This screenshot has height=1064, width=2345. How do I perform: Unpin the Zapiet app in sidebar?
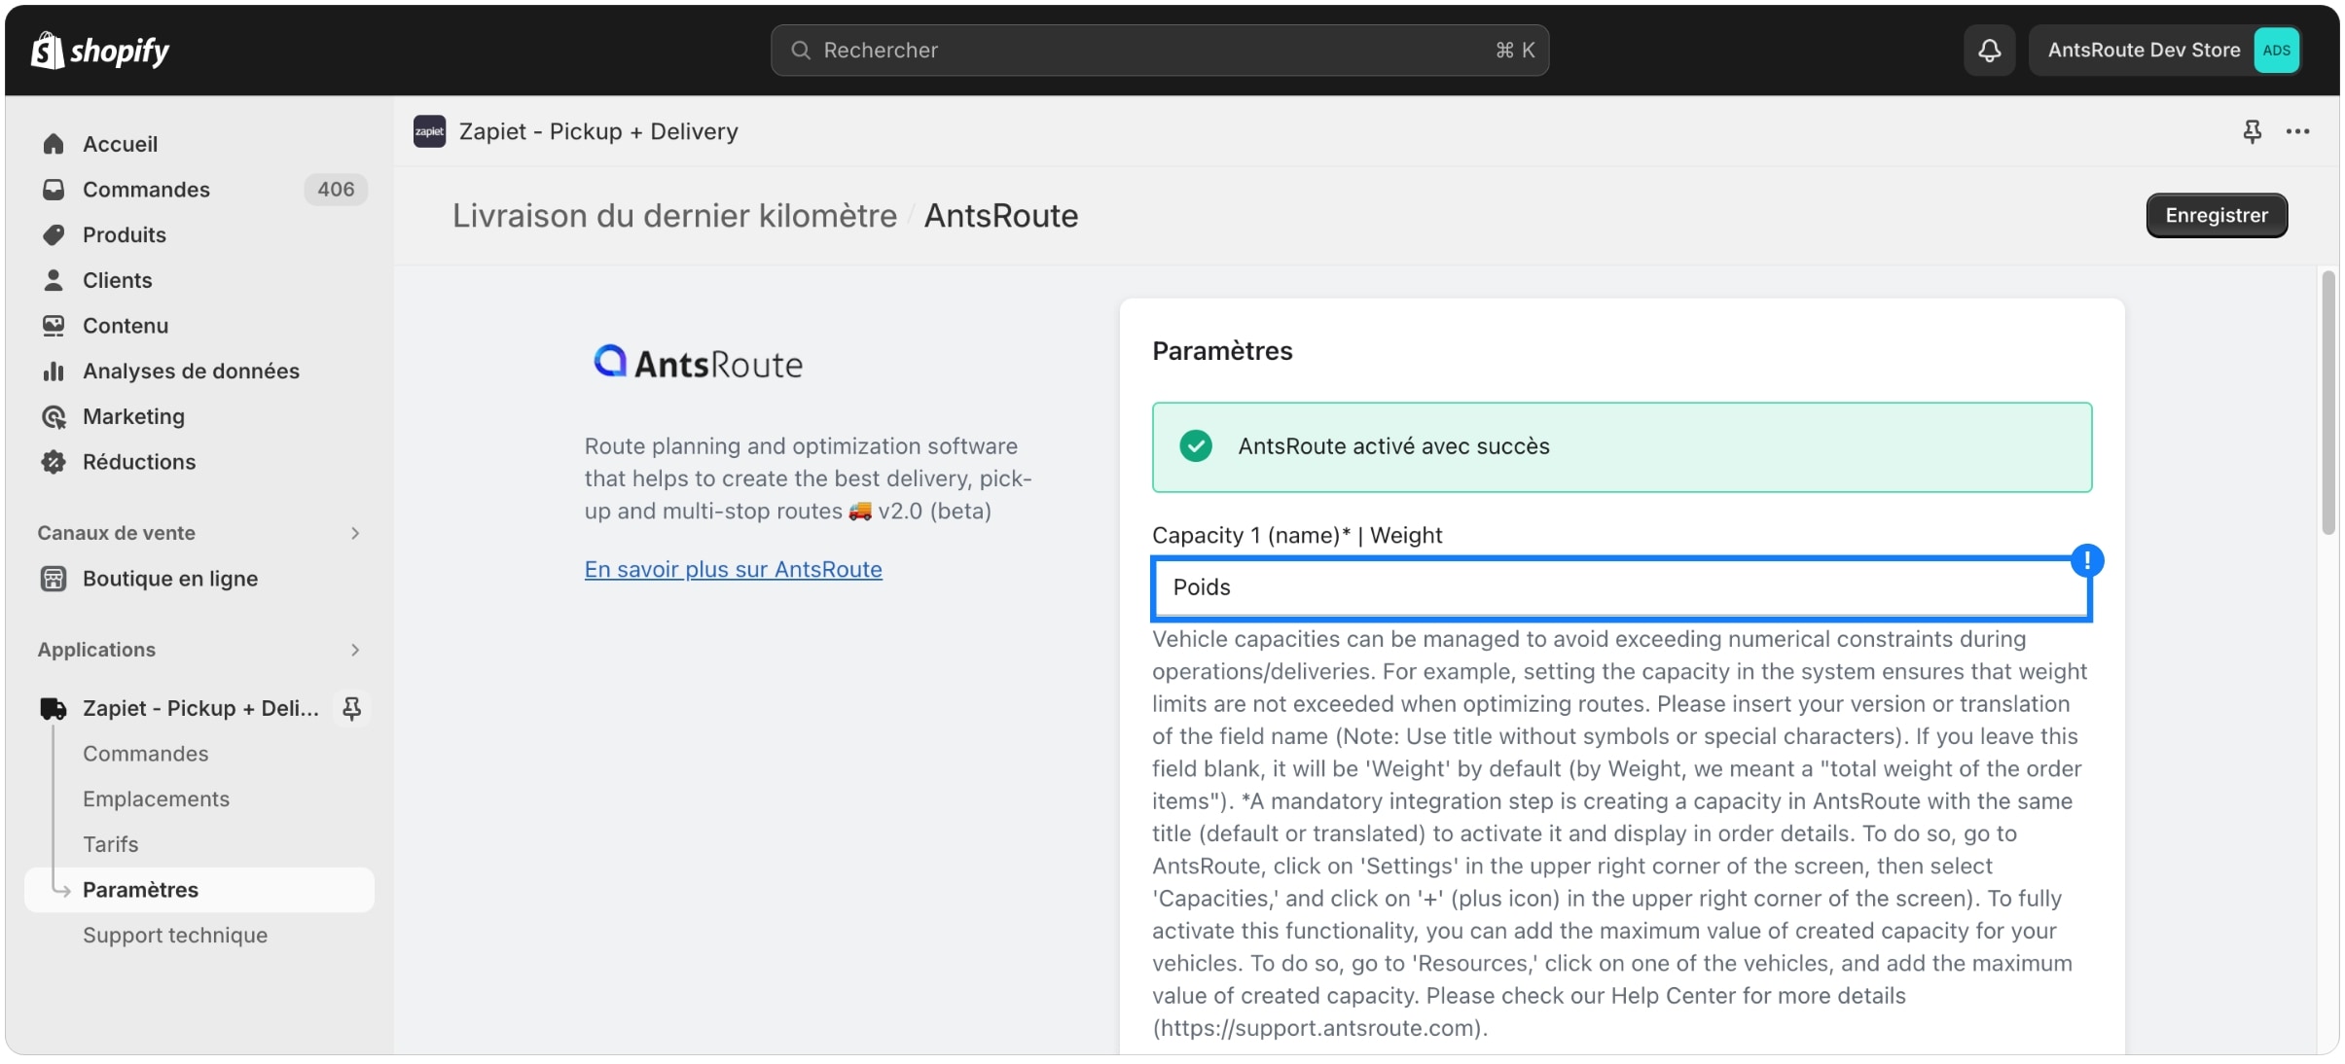351,708
